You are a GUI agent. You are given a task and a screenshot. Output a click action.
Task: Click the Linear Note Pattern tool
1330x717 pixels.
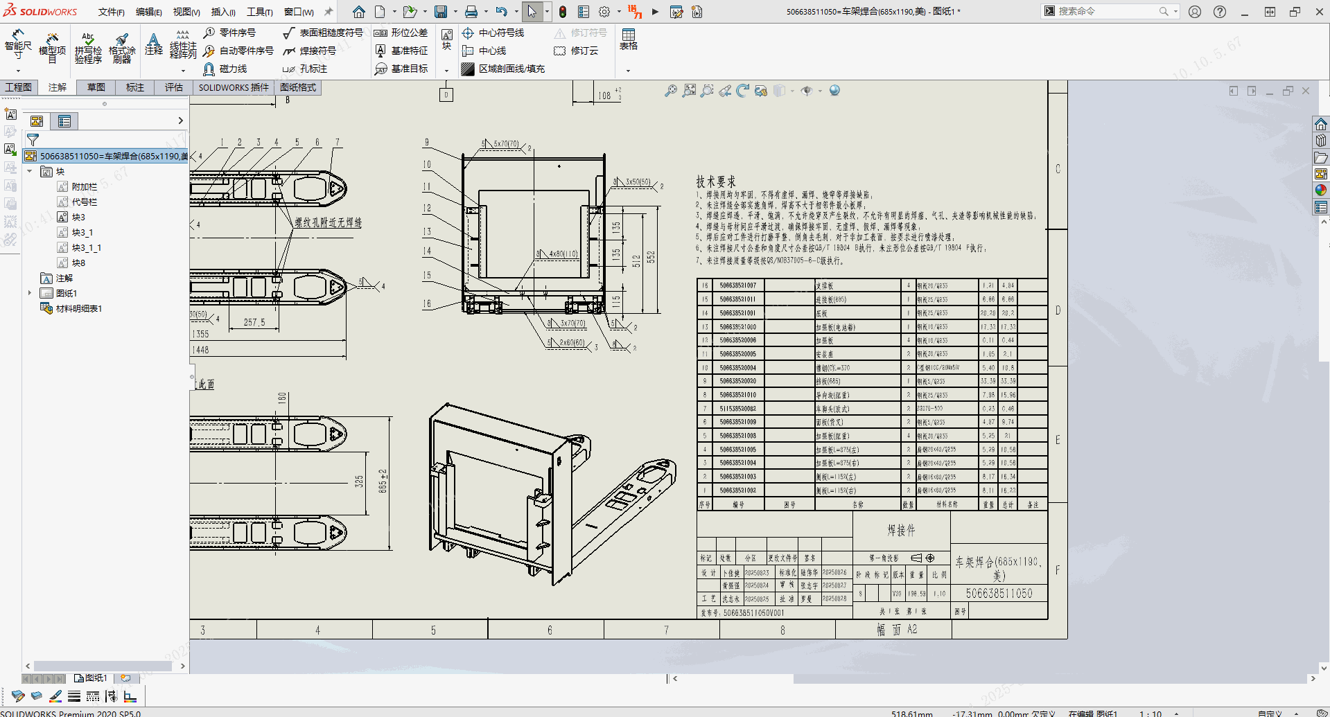tap(183, 43)
